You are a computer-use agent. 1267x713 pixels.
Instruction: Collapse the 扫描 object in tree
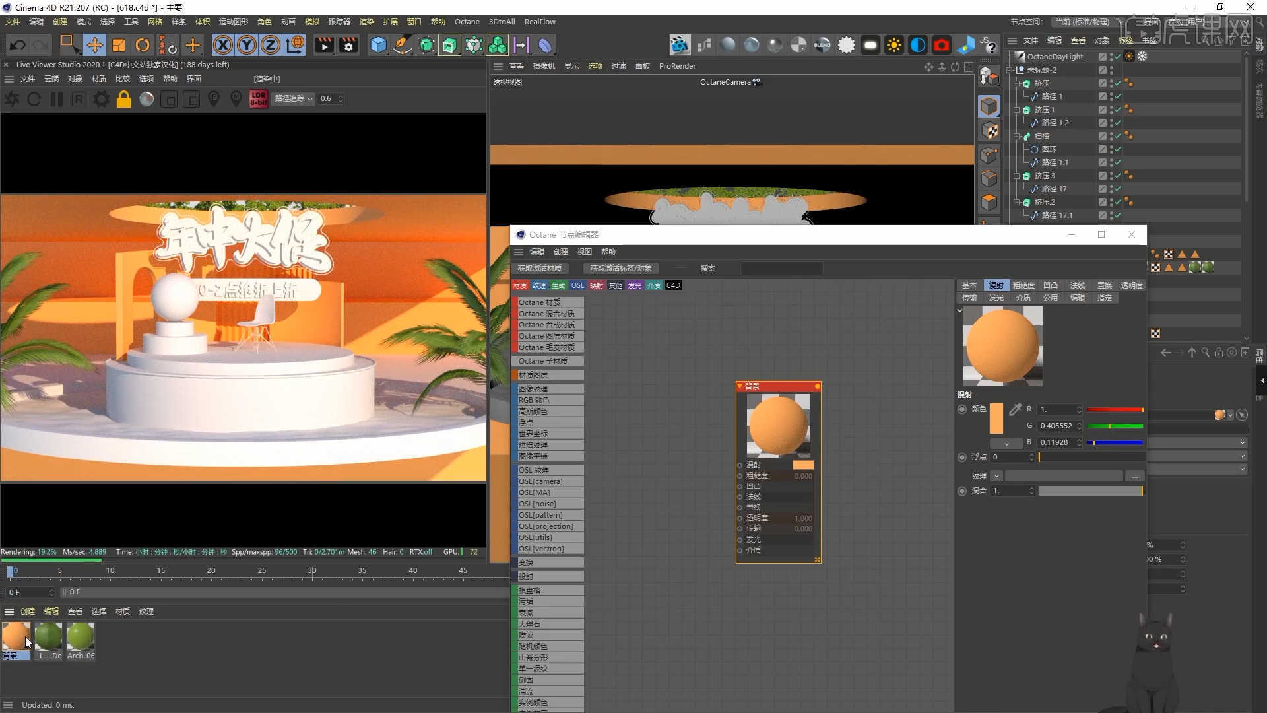1017,136
